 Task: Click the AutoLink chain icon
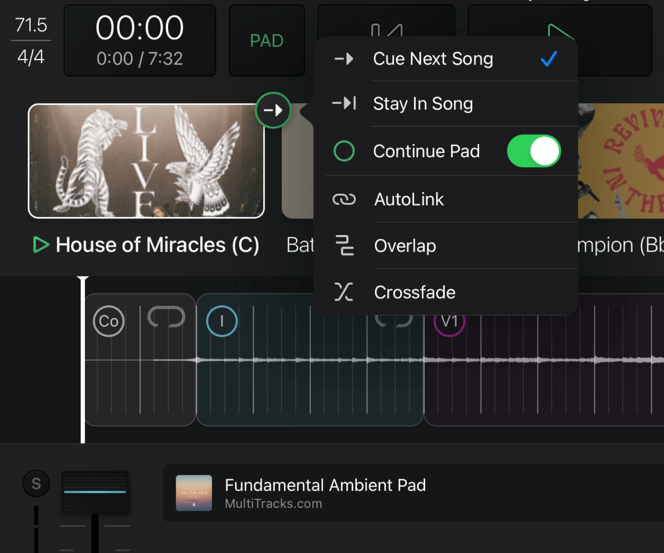pyautogui.click(x=344, y=199)
